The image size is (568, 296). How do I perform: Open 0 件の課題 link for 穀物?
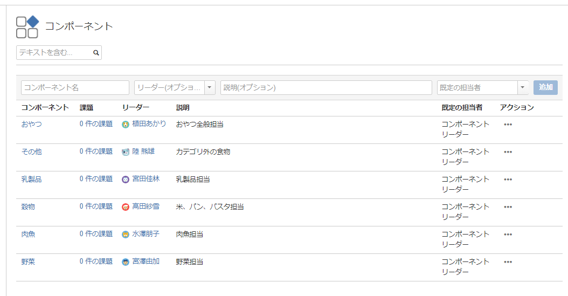click(x=96, y=206)
